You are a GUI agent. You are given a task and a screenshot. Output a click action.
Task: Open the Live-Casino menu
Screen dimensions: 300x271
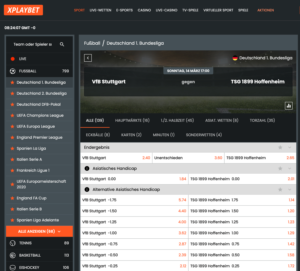pos(166,10)
